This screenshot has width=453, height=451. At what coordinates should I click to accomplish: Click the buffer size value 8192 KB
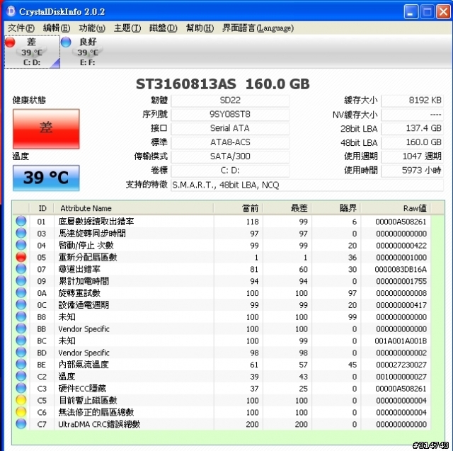[412, 101]
